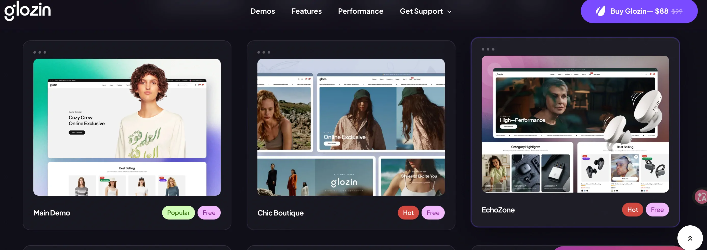
Task: Click the Buy Glozin $88 button
Action: (639, 11)
